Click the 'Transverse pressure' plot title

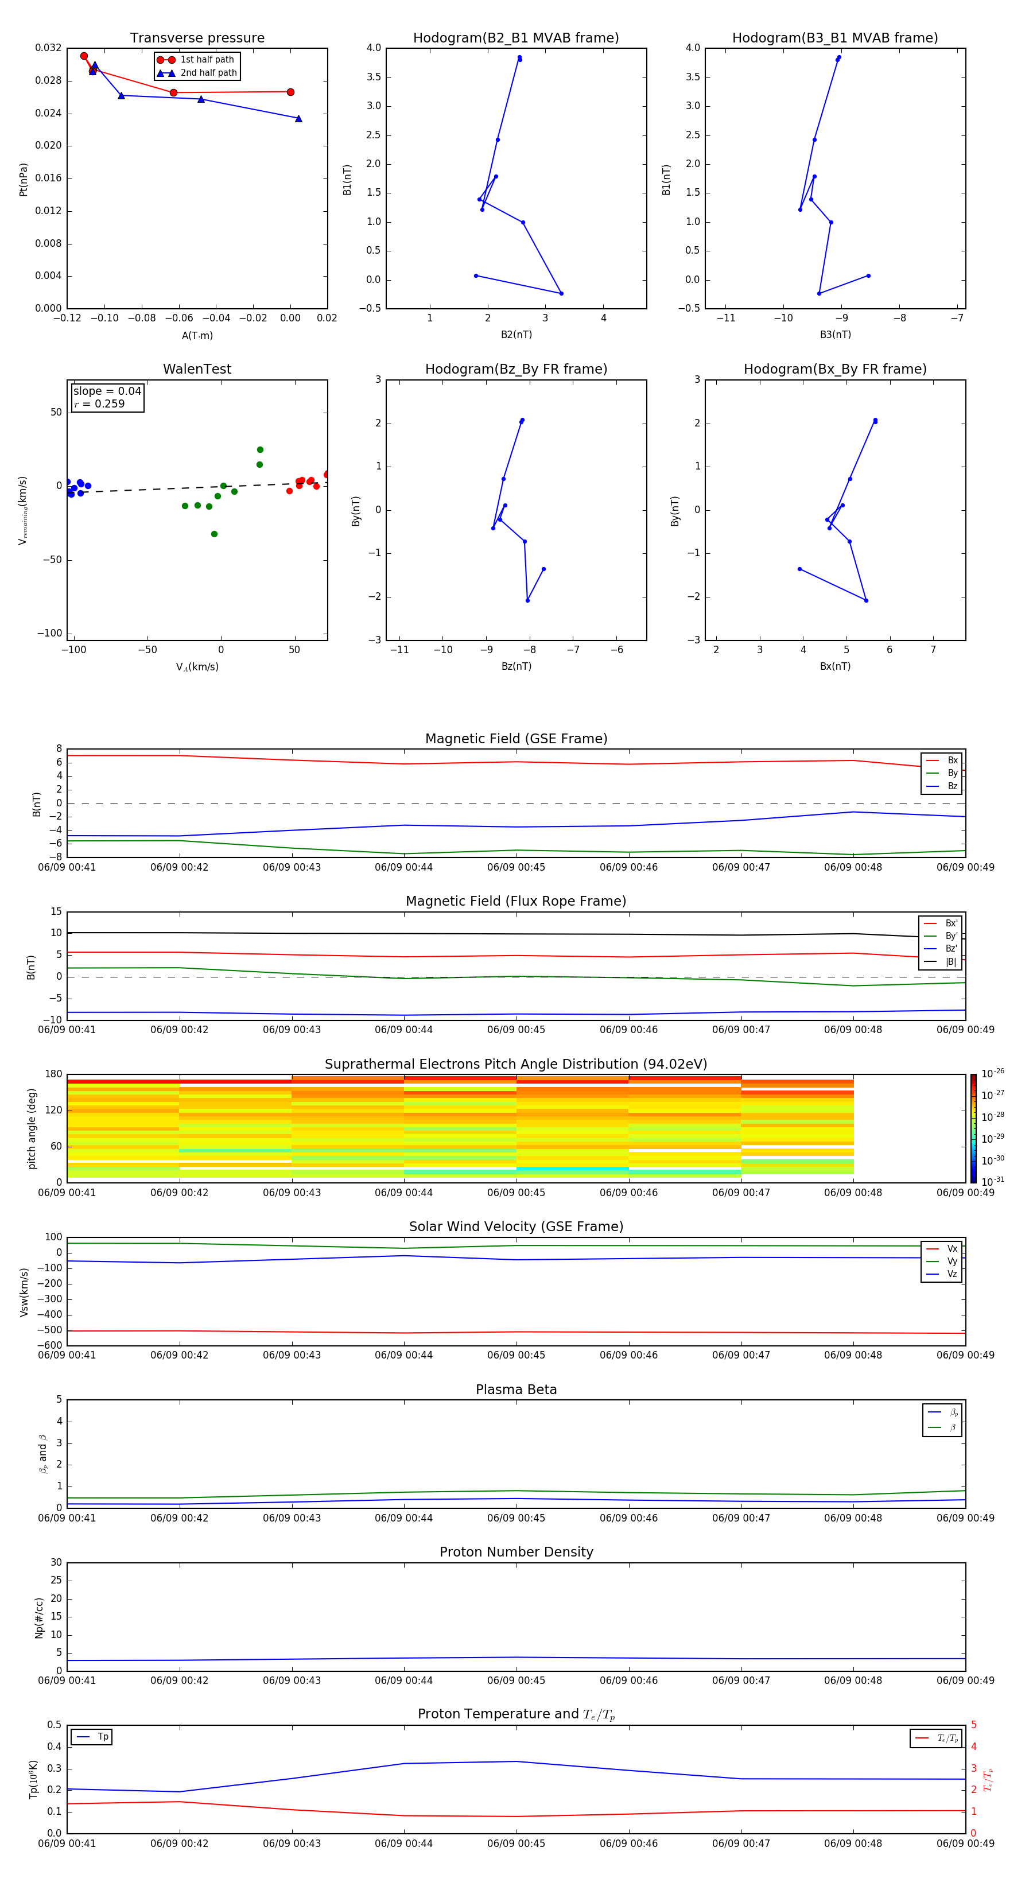coord(197,38)
